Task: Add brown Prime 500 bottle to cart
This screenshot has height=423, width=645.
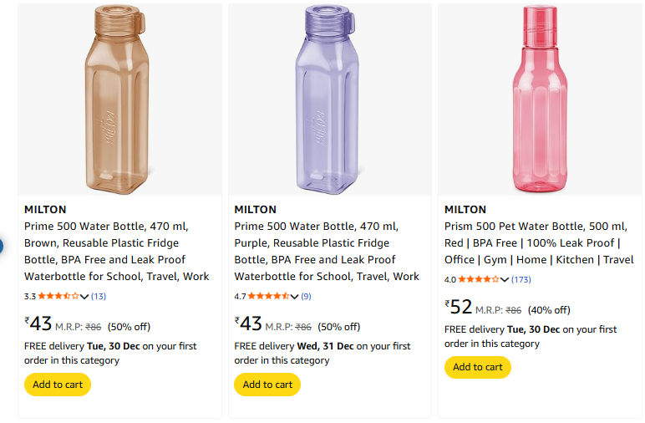Action: coord(58,385)
